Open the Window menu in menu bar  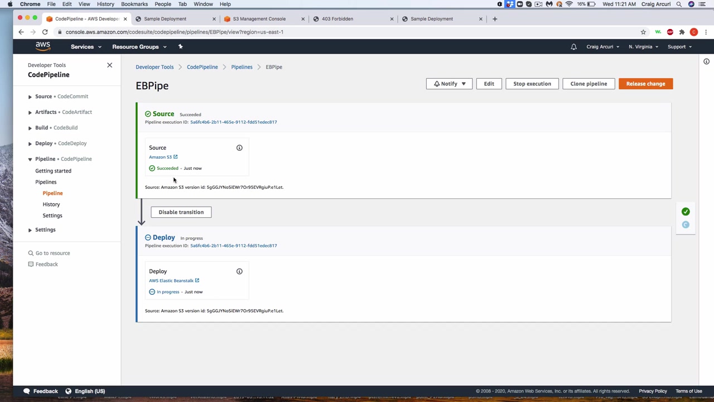coord(203,4)
